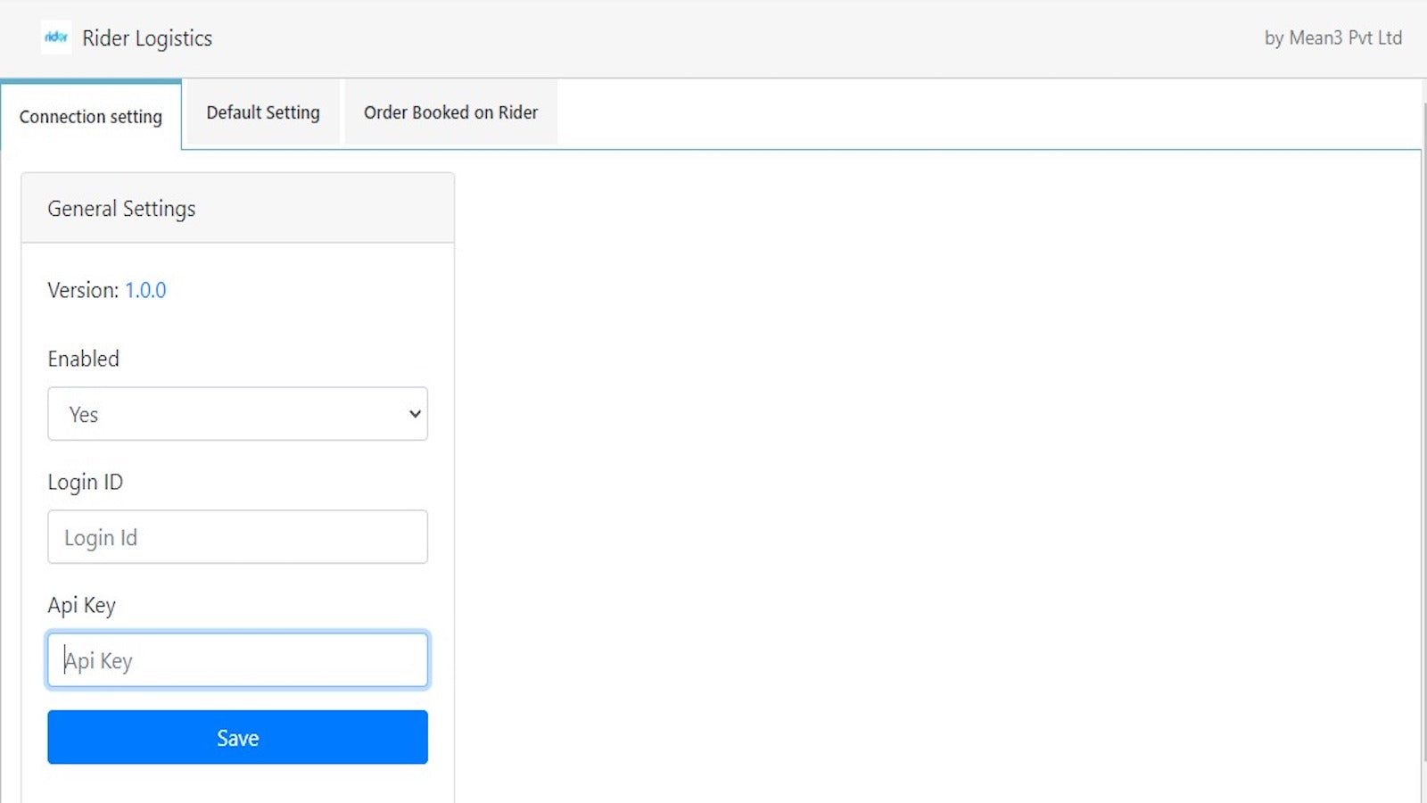Click the Save button
The height and width of the screenshot is (803, 1427).
[237, 737]
